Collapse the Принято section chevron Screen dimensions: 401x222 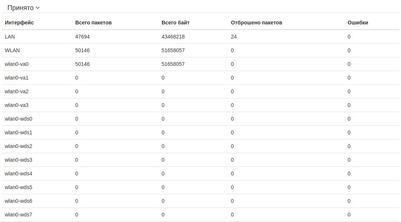37,8
